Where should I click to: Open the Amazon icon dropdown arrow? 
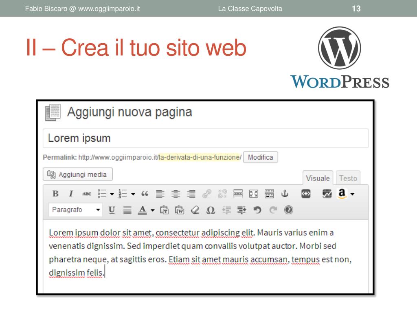352,194
